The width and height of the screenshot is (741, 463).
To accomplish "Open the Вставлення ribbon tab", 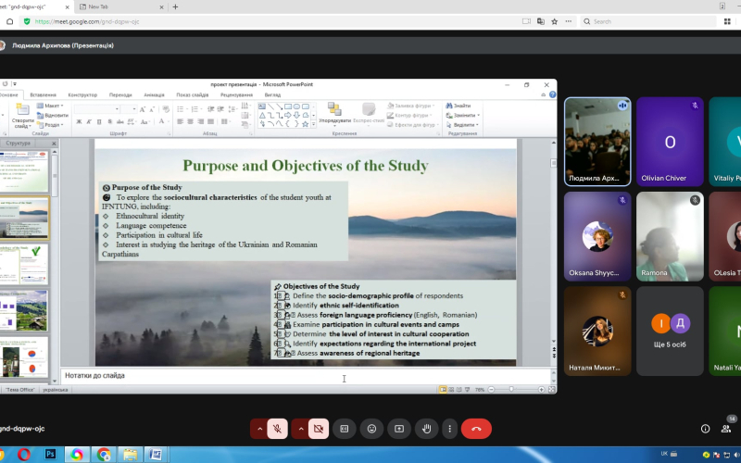I will point(43,94).
